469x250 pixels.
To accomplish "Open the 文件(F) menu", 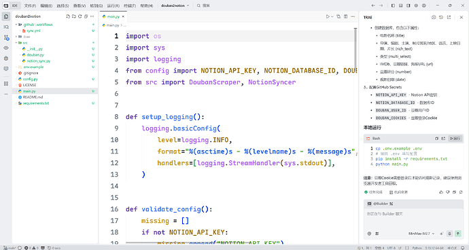I will tap(30, 5).
